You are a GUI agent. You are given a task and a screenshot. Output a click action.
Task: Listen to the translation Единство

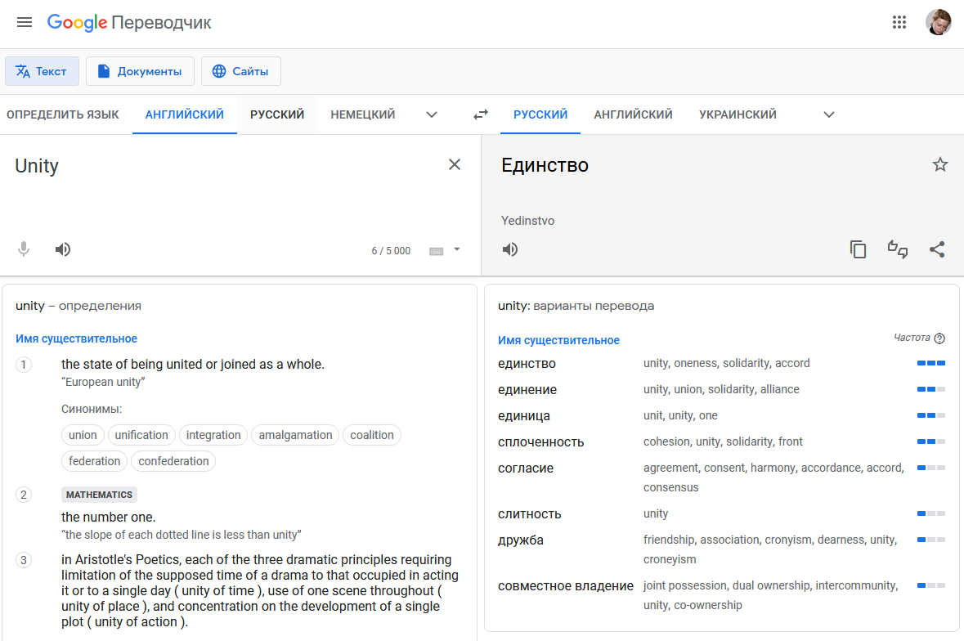[509, 249]
